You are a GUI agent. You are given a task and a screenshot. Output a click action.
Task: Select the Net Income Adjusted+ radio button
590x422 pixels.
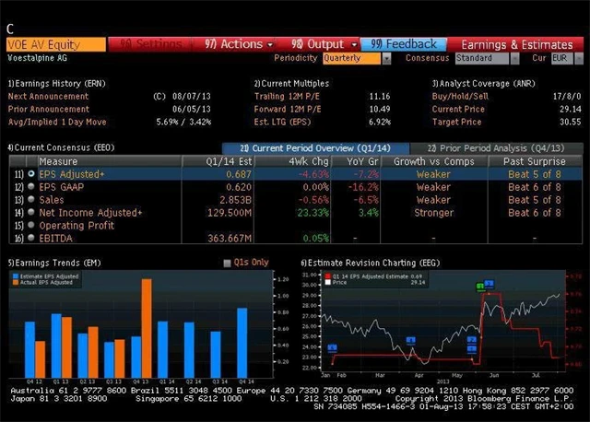click(30, 212)
